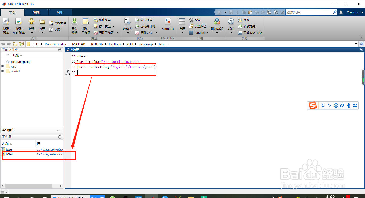Open Community (社区) link
365x198 pixels.
click(x=243, y=20)
